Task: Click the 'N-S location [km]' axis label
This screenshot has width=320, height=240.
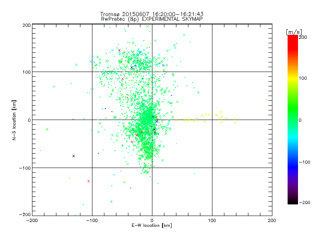Action: (x=14, y=120)
